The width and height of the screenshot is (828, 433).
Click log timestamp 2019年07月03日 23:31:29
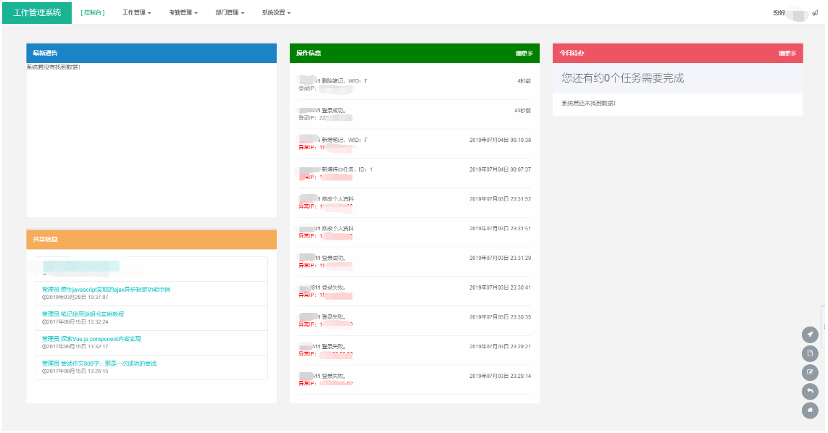[500, 258]
